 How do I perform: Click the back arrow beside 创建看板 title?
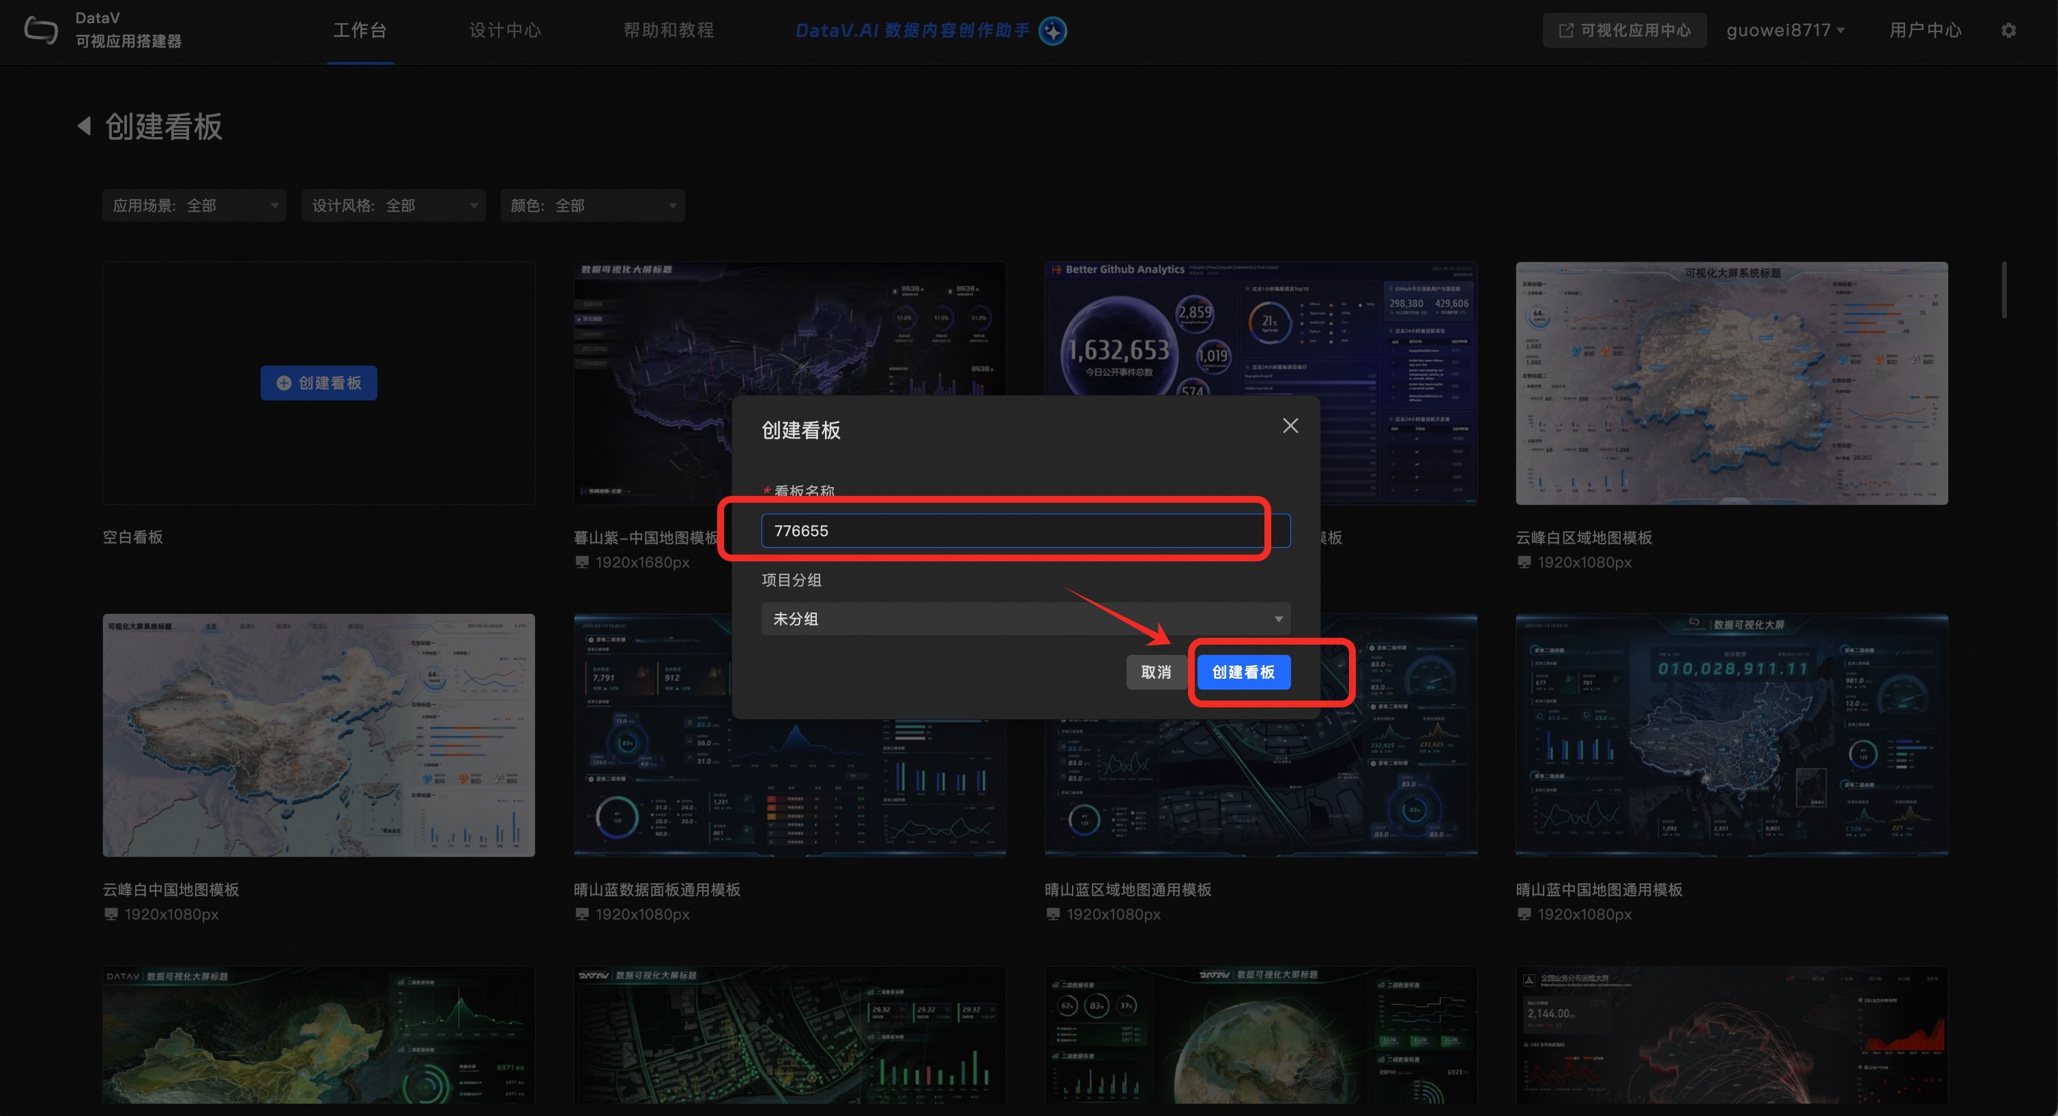[x=84, y=126]
